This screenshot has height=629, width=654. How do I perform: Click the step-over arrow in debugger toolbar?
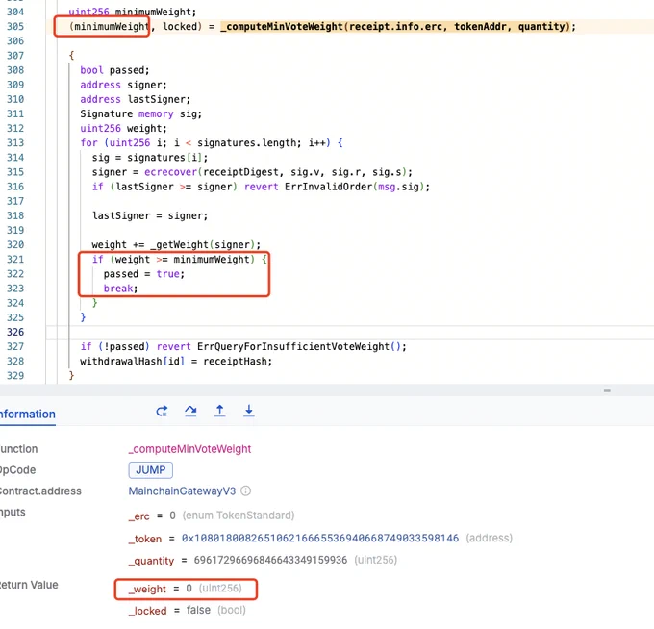190,412
